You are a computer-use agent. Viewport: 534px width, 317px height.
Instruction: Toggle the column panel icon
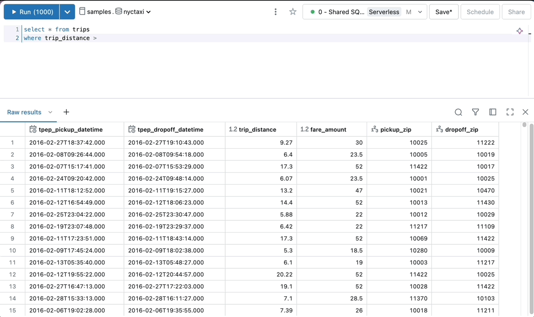(x=493, y=112)
